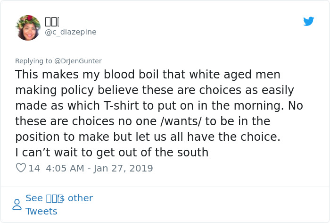Click the Twitter bird logo

(x=308, y=21)
